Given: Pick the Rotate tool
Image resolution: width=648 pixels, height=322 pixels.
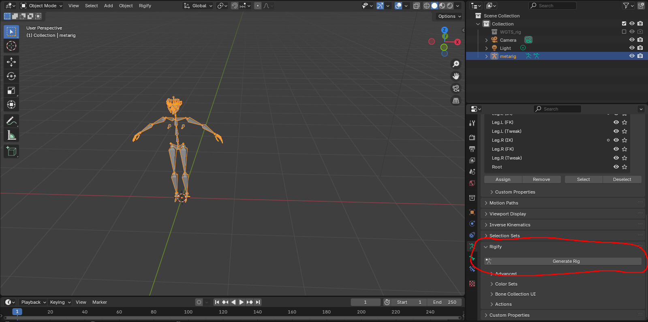Looking at the screenshot, I should click(11, 76).
